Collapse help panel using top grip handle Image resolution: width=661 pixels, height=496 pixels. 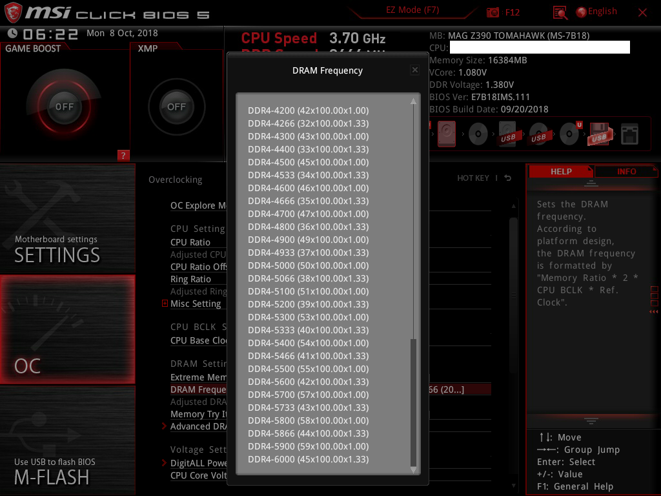(x=591, y=183)
